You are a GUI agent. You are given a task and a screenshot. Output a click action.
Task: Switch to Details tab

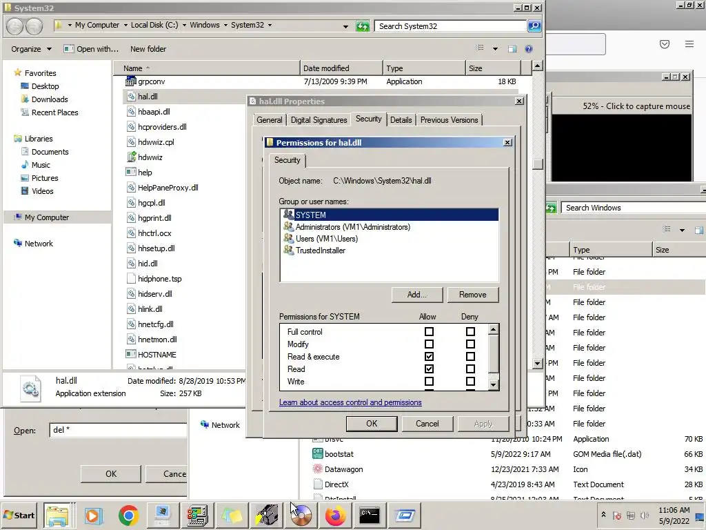401,120
